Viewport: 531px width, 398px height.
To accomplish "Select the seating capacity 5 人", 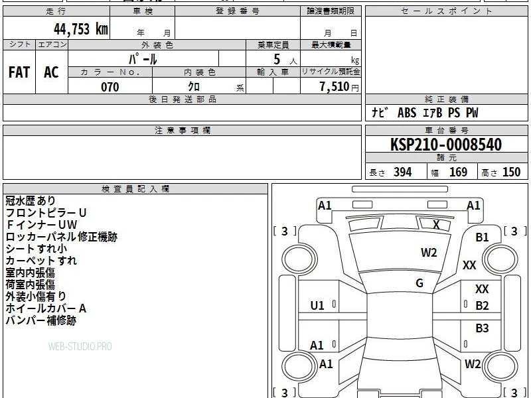I will [x=285, y=60].
